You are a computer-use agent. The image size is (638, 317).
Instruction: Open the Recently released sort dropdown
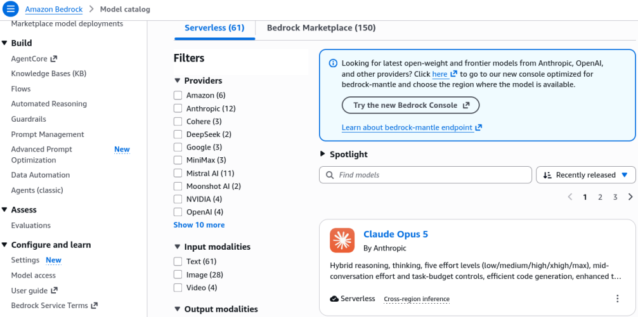pos(586,175)
